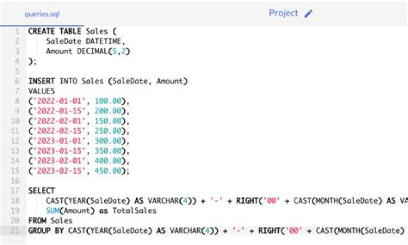Place cursor on CREATE TABLE keyword
The width and height of the screenshot is (408, 245).
pos(55,32)
